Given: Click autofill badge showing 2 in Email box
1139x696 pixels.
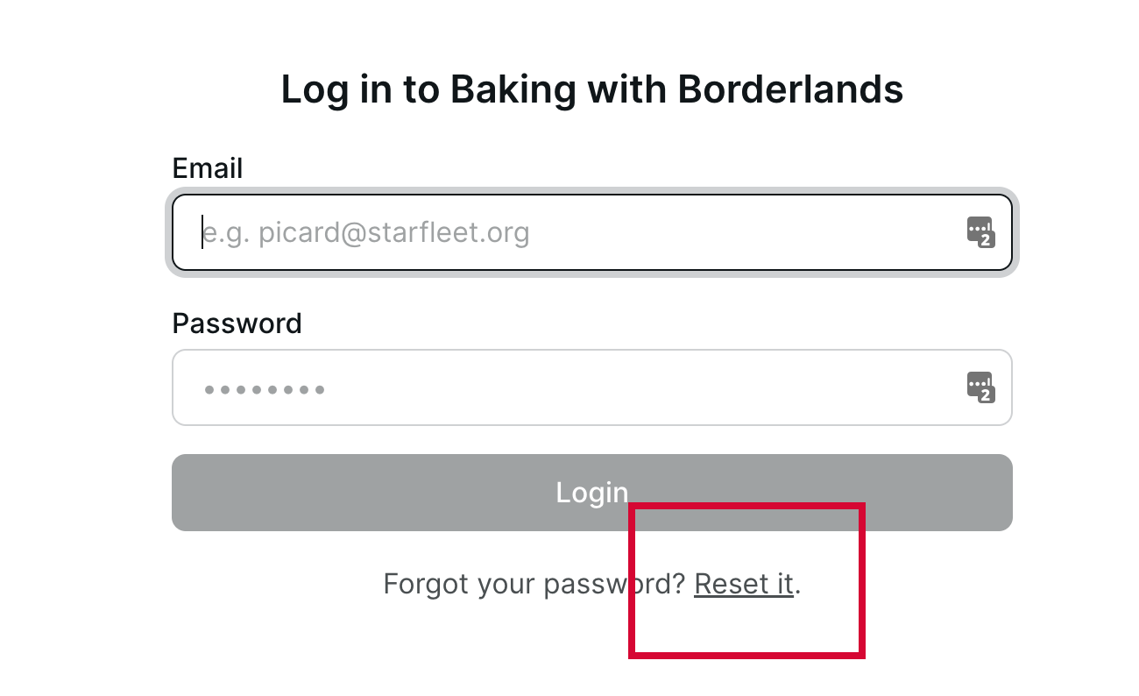Looking at the screenshot, I should (x=986, y=240).
